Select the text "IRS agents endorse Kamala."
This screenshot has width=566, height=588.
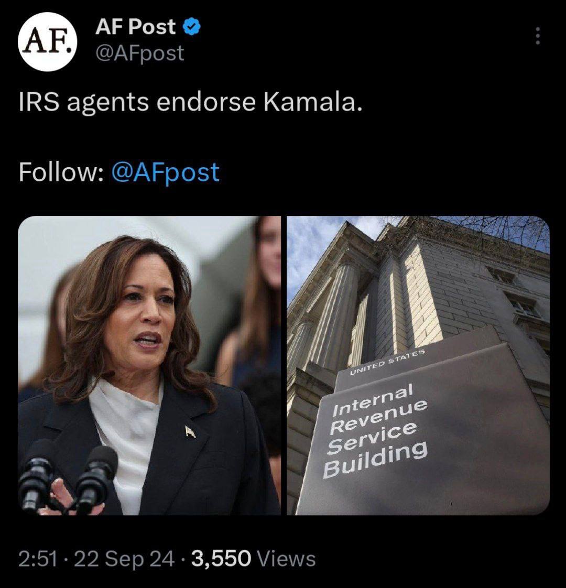pyautogui.click(x=191, y=102)
